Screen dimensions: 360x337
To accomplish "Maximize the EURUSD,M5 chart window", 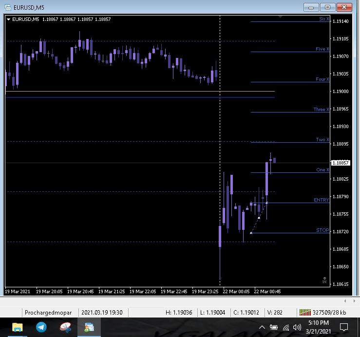I will click(x=327, y=7).
